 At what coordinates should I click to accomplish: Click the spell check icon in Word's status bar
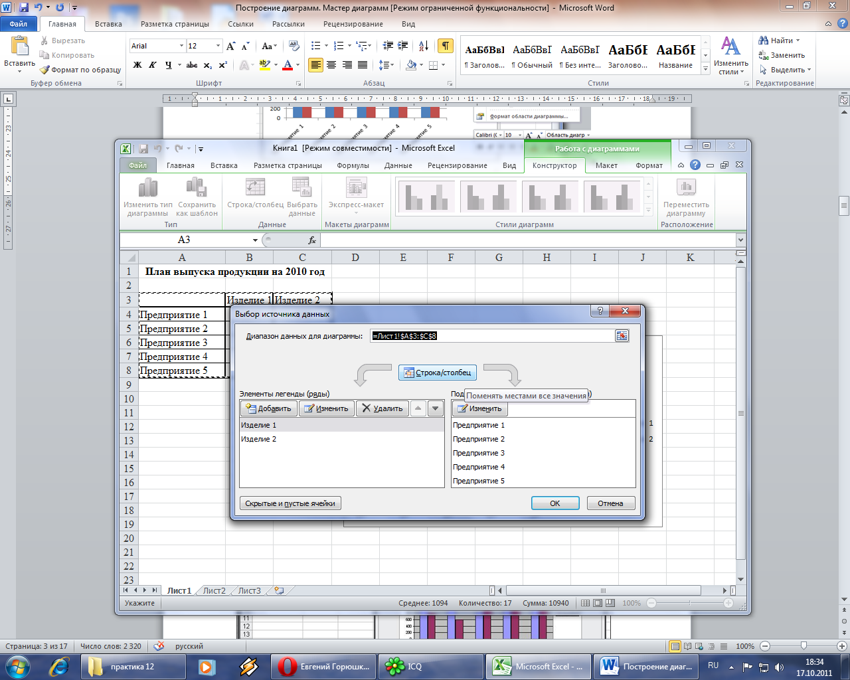[159, 646]
